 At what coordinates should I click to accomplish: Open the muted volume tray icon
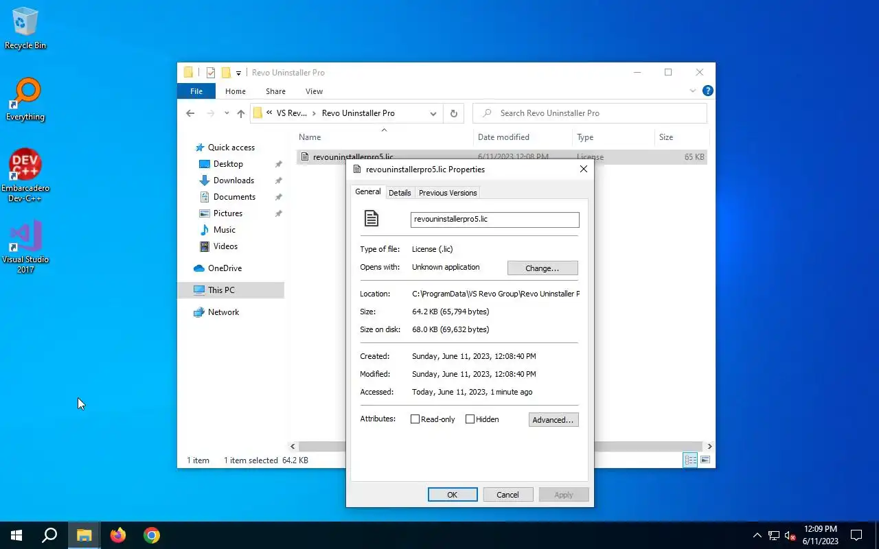click(x=790, y=535)
